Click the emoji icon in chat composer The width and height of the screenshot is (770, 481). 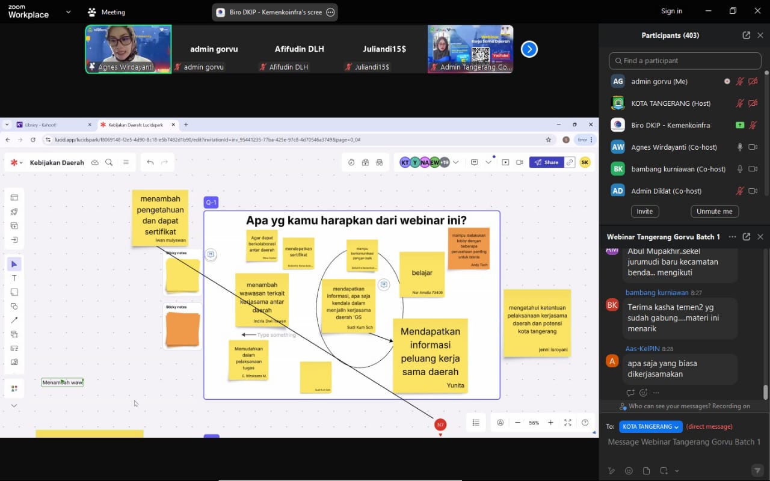(x=629, y=471)
